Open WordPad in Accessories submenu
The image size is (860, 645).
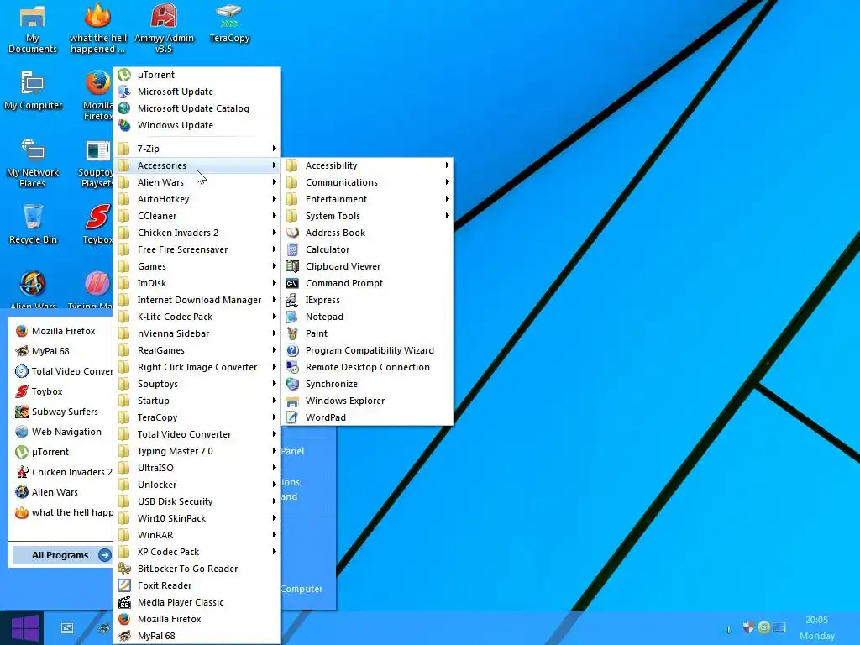coord(367,417)
